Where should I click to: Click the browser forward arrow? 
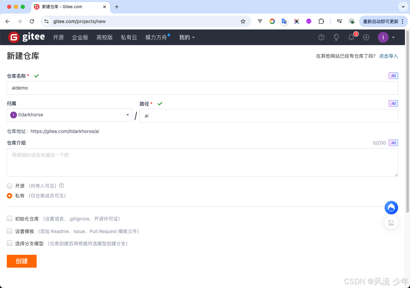20,21
